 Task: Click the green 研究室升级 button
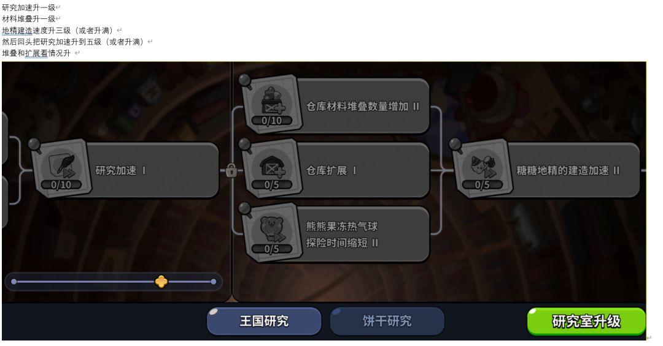pyautogui.click(x=586, y=322)
